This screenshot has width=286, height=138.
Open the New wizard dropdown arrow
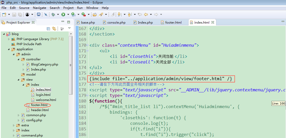coord(9,14)
